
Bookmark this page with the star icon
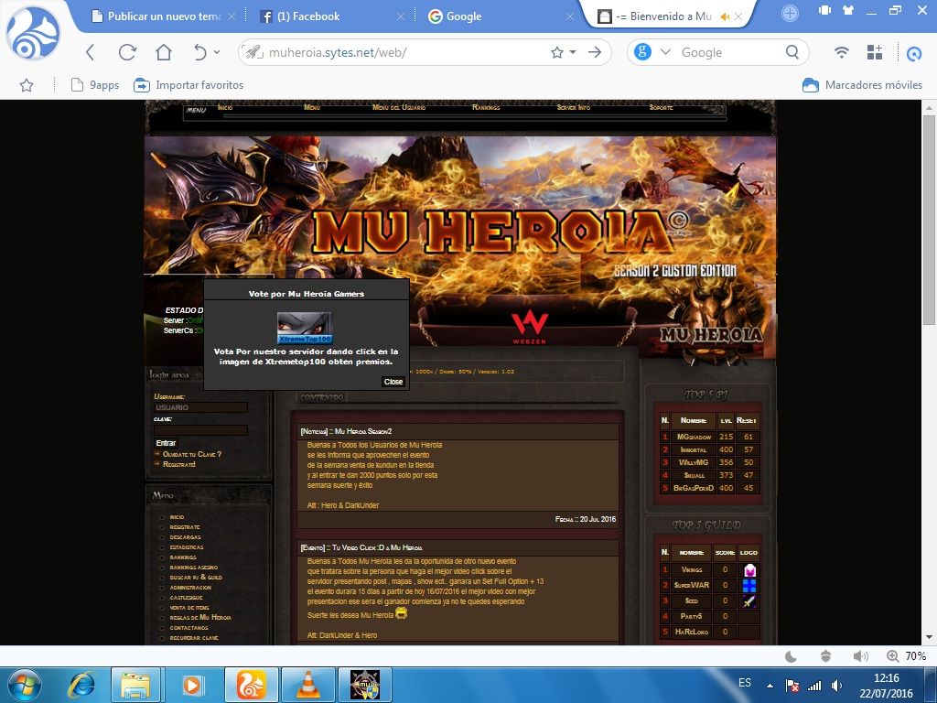tap(557, 52)
